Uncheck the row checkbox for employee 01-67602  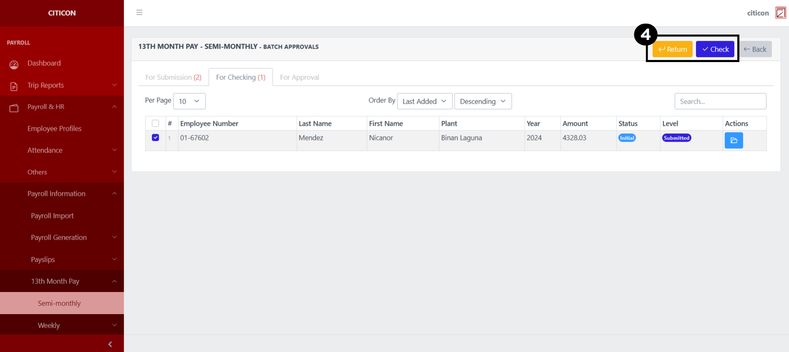coord(156,137)
